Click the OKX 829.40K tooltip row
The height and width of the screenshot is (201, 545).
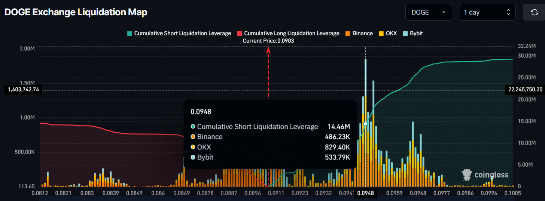tap(270, 147)
